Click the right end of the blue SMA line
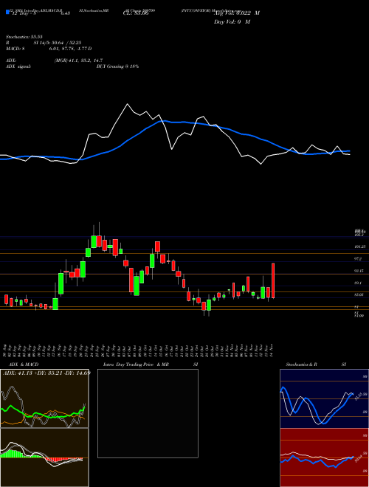The width and height of the screenshot is (369, 487). [348, 151]
